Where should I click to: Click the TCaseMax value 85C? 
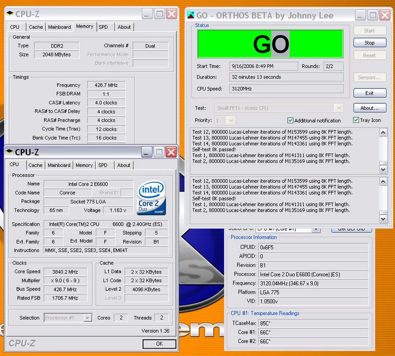coord(314,323)
